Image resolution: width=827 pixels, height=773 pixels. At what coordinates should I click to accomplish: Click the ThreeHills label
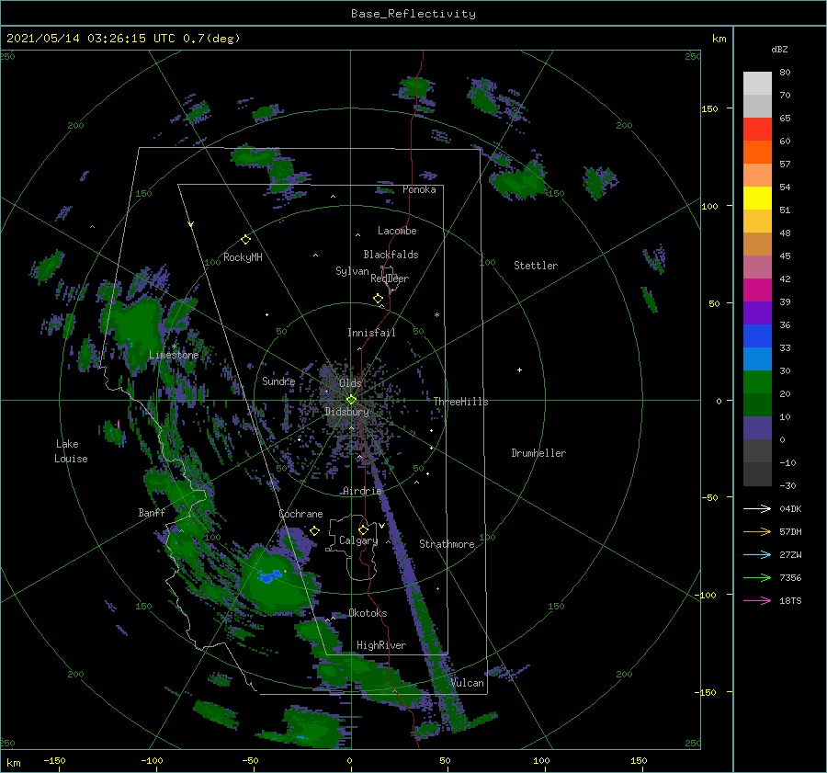[460, 402]
